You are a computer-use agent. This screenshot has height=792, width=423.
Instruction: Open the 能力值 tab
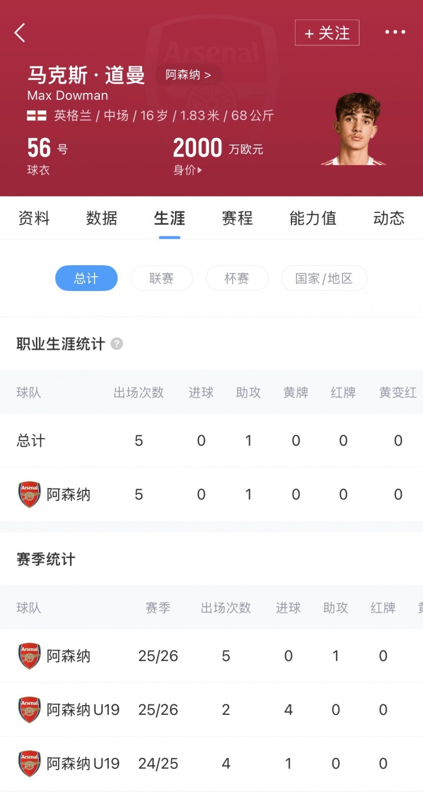(x=313, y=218)
